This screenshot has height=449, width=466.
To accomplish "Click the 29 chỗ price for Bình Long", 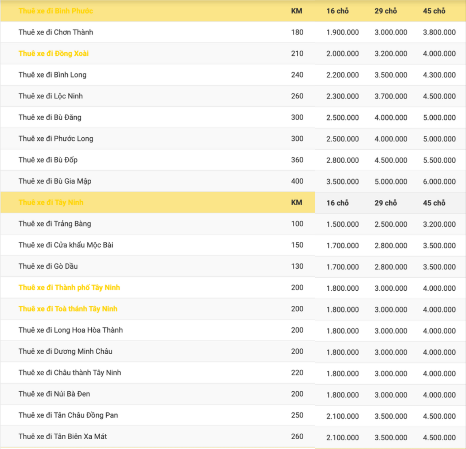I will coord(391,75).
